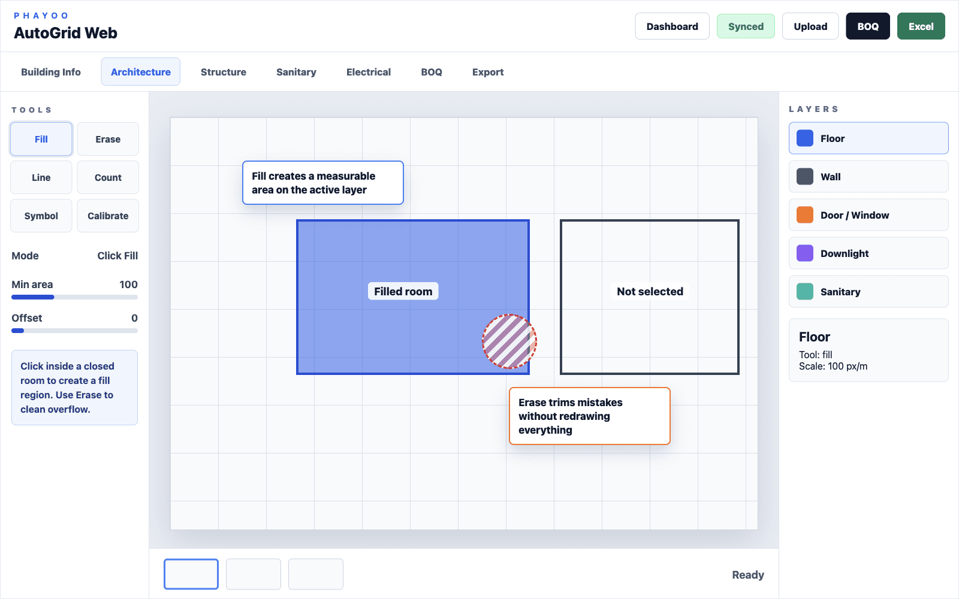The width and height of the screenshot is (959, 599).
Task: Click the Click Fill mode value
Action: [x=117, y=256]
